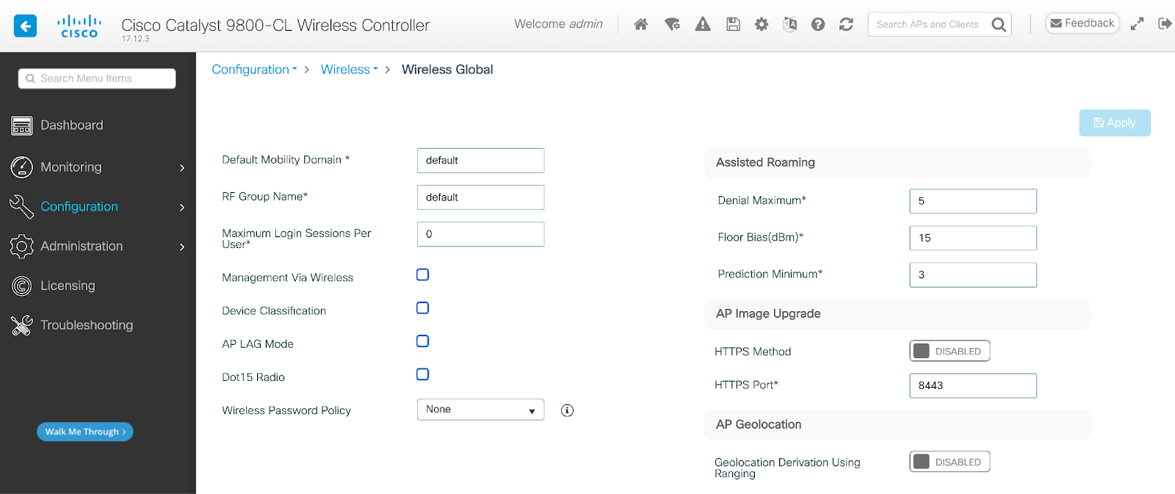Click the Dashboard sidebar icon

tap(22, 126)
